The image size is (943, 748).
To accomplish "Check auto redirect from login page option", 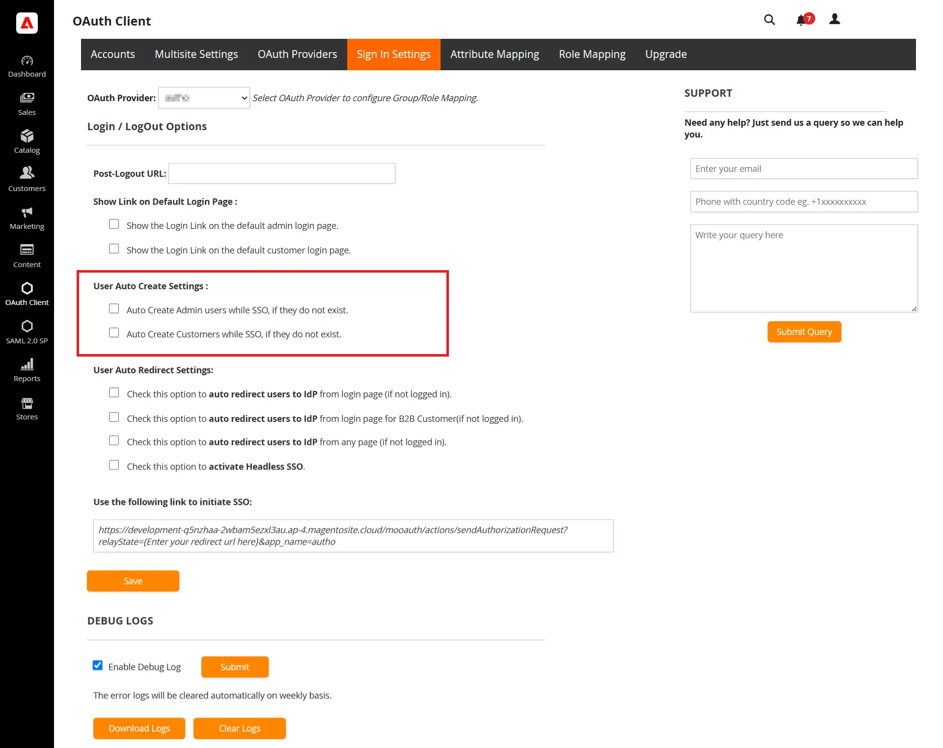I will tap(114, 393).
